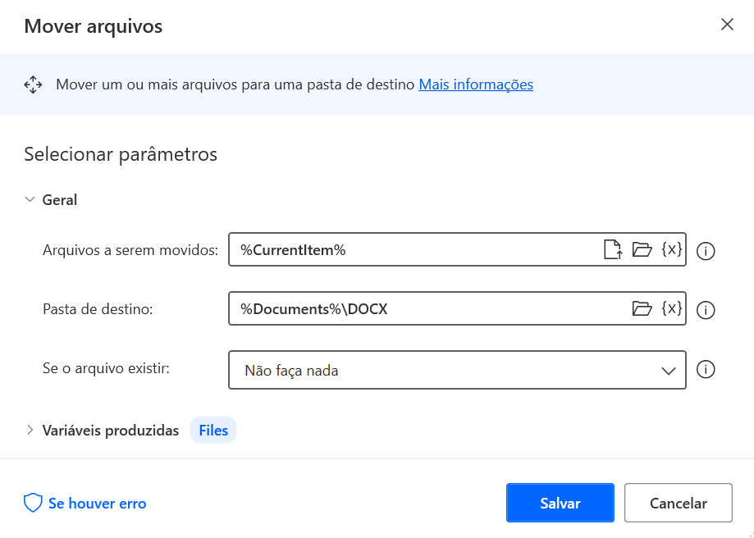Save with the Salvar button
The height and width of the screenshot is (538, 754).
tap(560, 503)
